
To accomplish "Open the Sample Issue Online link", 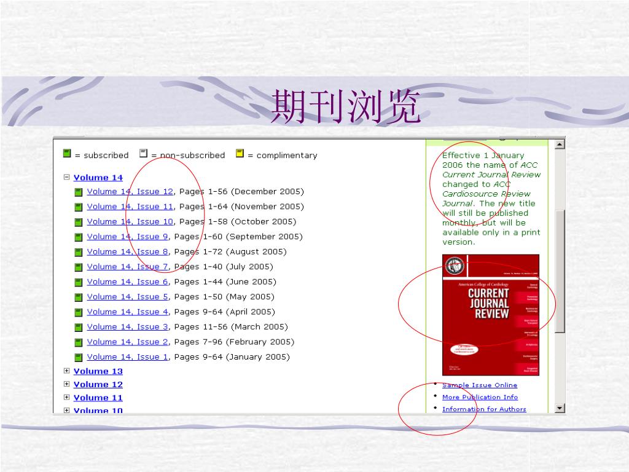I will (x=479, y=385).
